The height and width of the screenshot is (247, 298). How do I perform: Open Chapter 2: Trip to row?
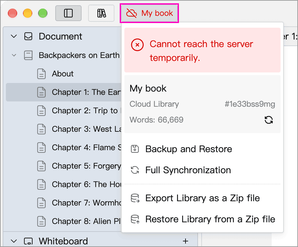pyautogui.click(x=64, y=111)
